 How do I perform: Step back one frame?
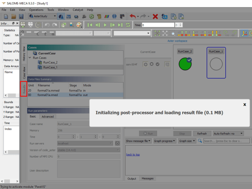tap(98, 25)
